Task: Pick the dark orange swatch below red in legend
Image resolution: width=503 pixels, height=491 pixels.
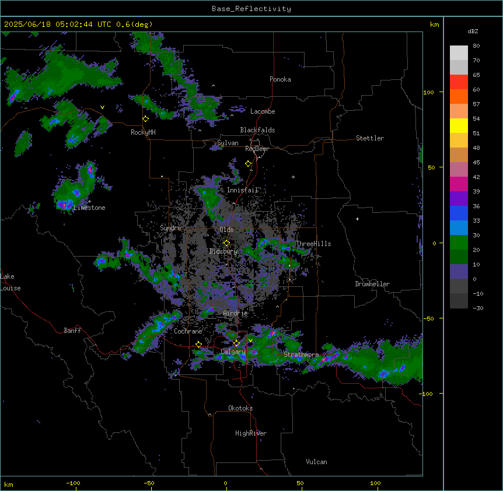Action: [459, 96]
